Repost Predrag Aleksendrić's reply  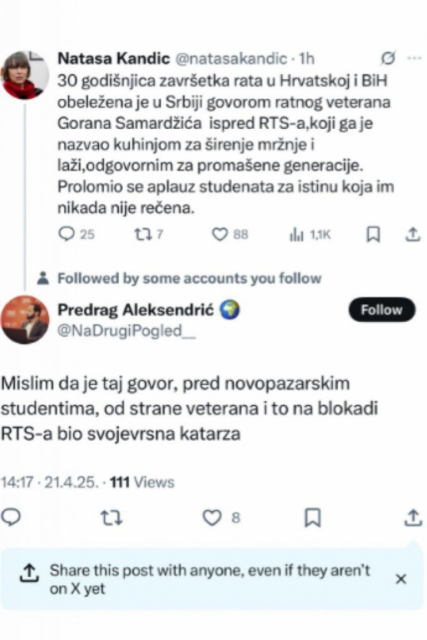113,518
